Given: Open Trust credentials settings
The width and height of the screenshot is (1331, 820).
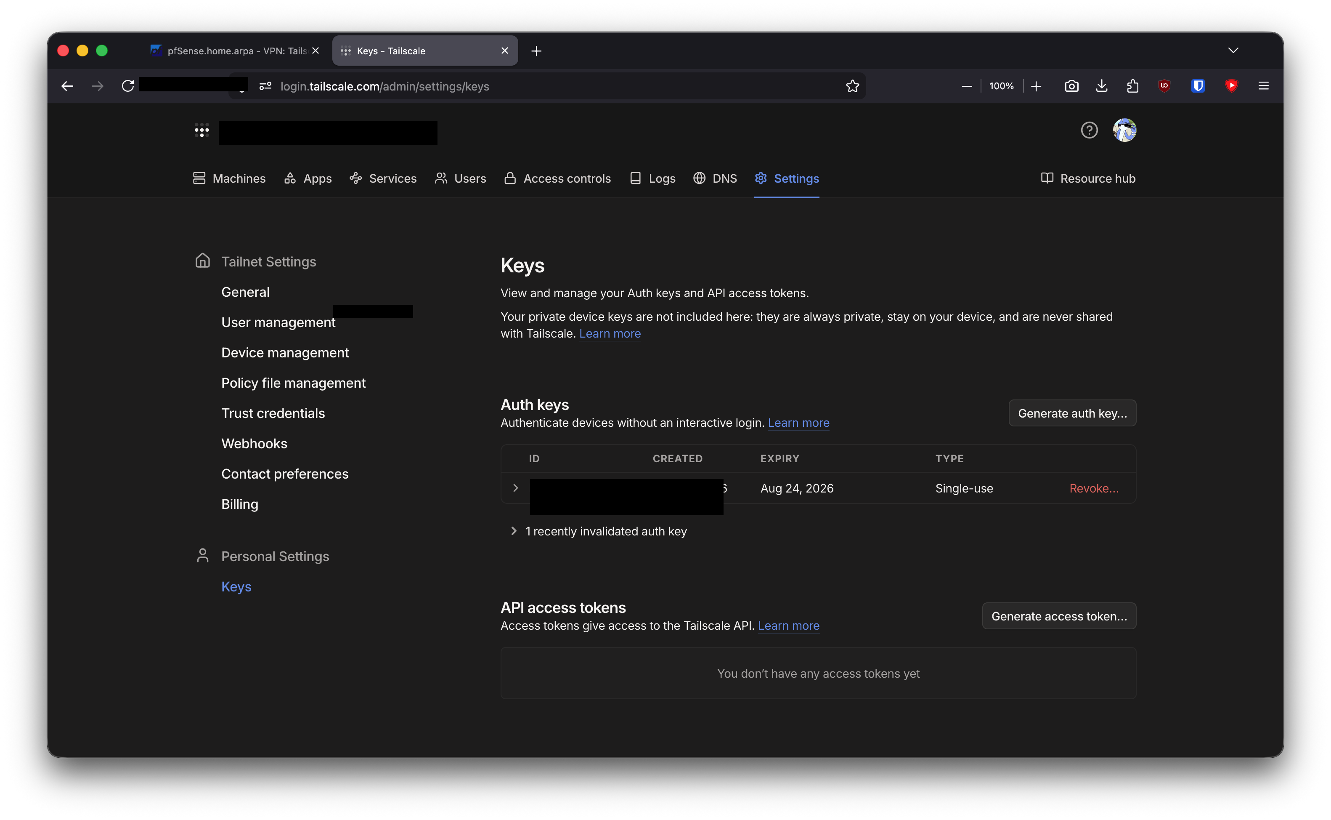Looking at the screenshot, I should [273, 413].
